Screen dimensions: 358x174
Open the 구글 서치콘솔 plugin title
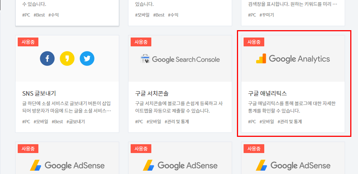click(152, 93)
